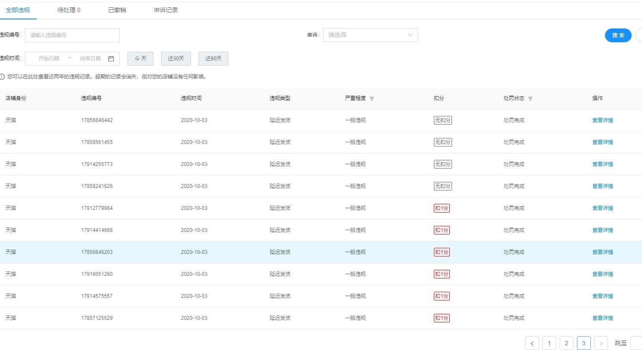View details for violation 17856846203
This screenshot has width=642, height=350.
[603, 252]
